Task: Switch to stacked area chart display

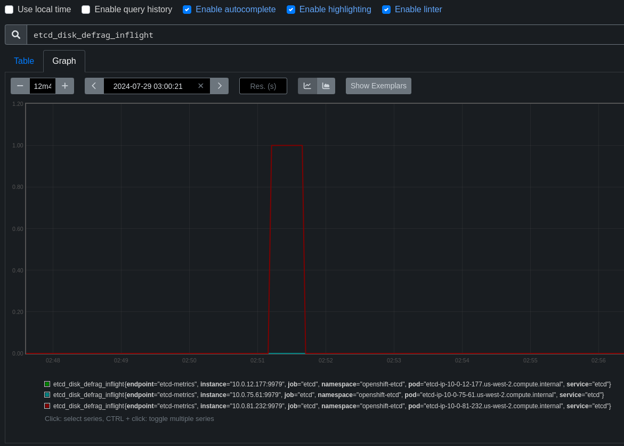Action: click(x=326, y=86)
